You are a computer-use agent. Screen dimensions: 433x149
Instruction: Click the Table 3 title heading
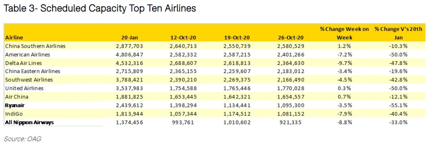tap(100, 9)
